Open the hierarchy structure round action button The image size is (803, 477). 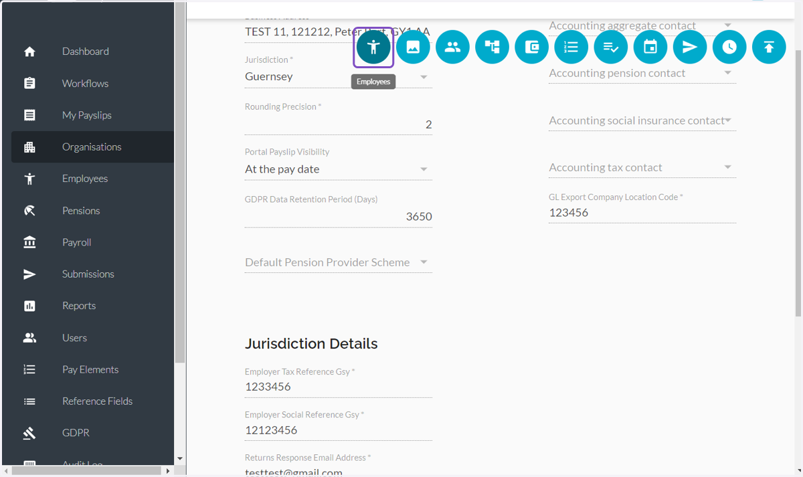pyautogui.click(x=492, y=47)
